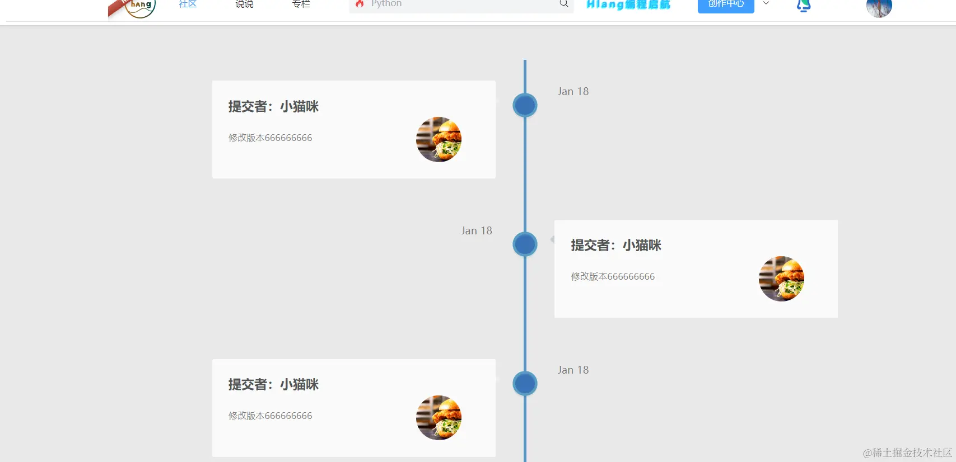
Task: Click the burger avatar in the right-side card
Action: point(781,279)
